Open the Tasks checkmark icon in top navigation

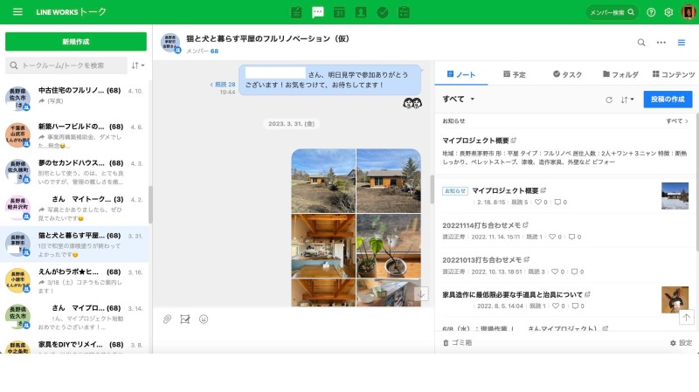[382, 12]
